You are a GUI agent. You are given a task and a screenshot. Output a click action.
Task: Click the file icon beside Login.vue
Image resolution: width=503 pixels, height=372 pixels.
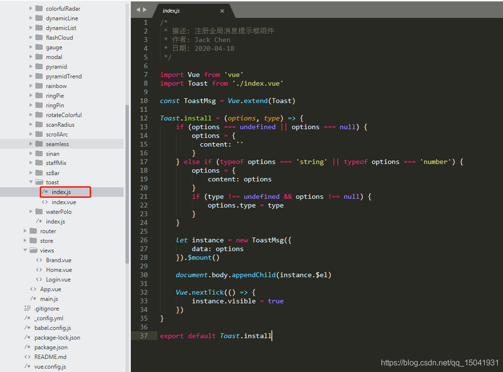pos(39,279)
